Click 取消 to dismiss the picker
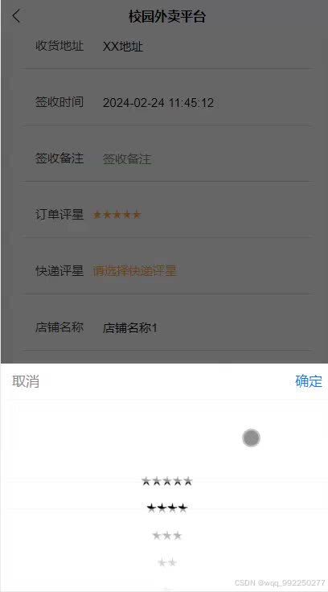 click(x=26, y=381)
